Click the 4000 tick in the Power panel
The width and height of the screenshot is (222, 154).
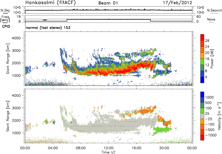(16, 38)
